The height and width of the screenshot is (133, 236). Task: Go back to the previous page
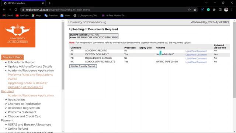point(4,10)
